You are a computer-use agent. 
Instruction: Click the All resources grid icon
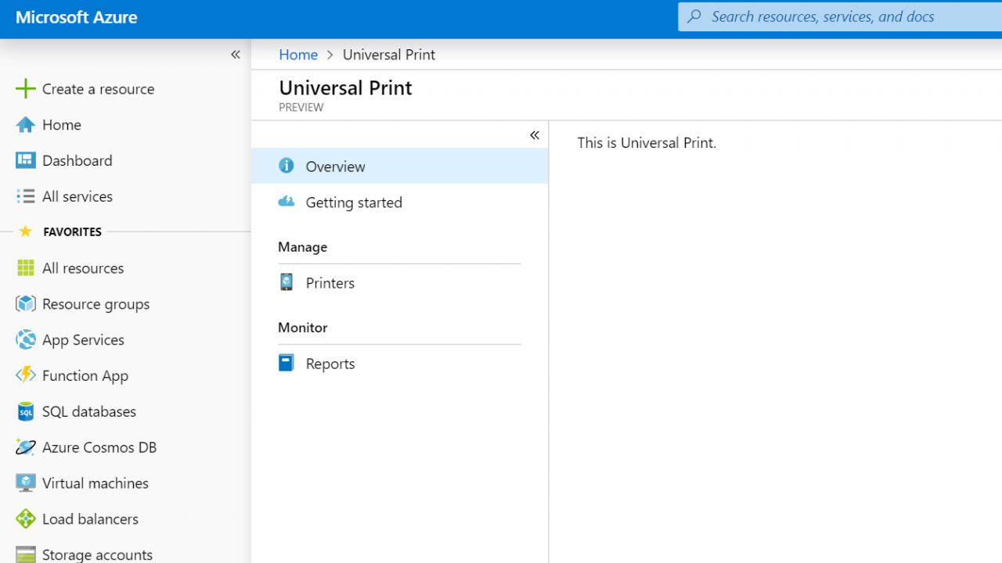pyautogui.click(x=25, y=268)
